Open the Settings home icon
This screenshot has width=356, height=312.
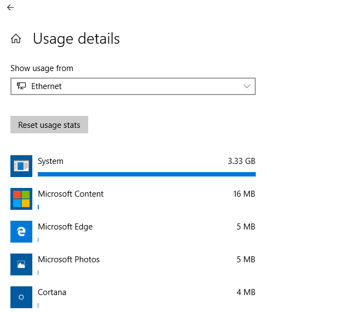pos(16,38)
